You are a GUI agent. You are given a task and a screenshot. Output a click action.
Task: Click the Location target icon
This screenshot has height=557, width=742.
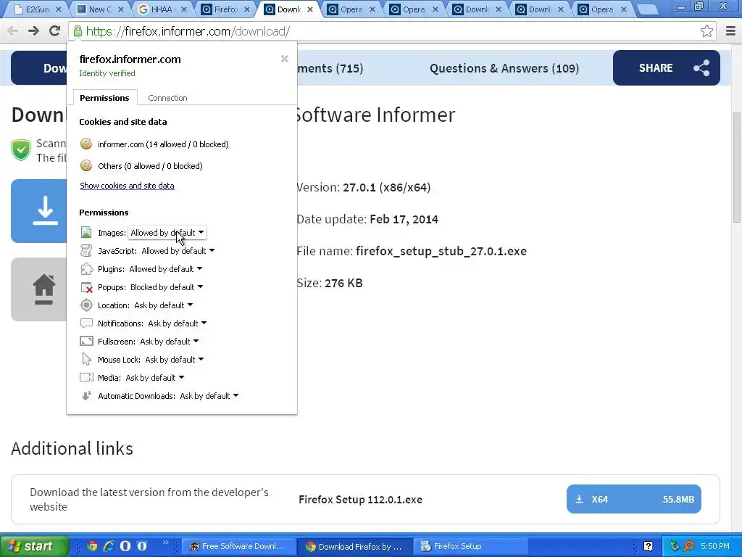click(87, 305)
